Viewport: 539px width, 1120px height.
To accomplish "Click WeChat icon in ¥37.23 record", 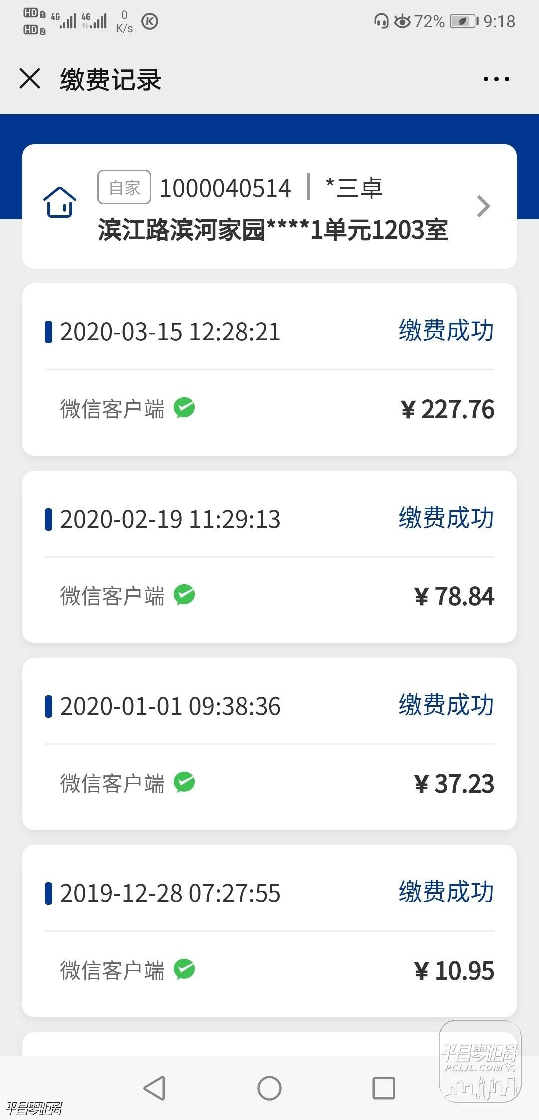I will point(184,782).
